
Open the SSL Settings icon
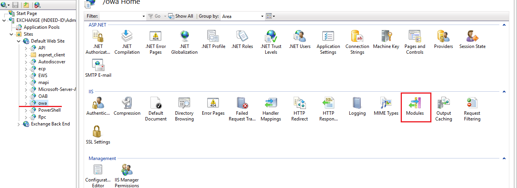pyautogui.click(x=98, y=135)
